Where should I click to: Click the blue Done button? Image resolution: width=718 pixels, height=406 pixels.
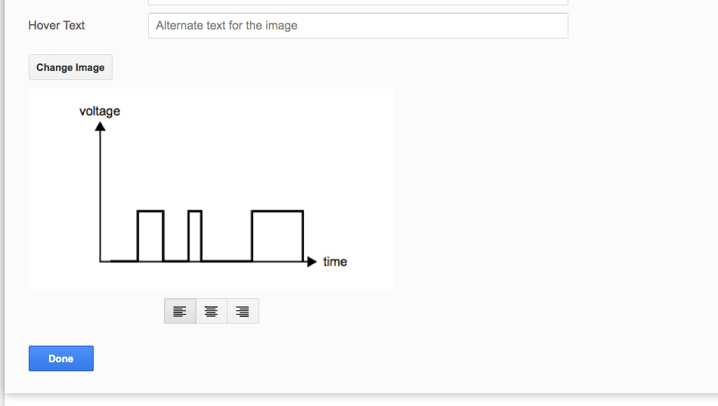61,358
